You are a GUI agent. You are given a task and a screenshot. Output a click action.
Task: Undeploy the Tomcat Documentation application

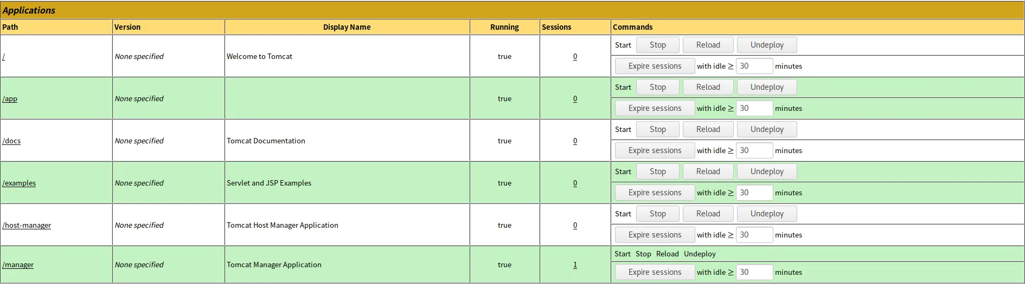tap(767, 129)
